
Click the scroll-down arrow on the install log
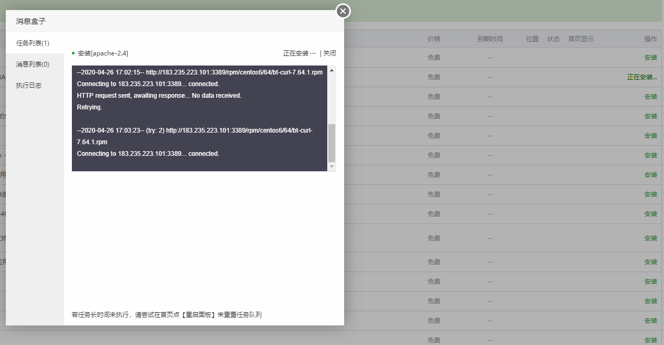click(x=332, y=167)
